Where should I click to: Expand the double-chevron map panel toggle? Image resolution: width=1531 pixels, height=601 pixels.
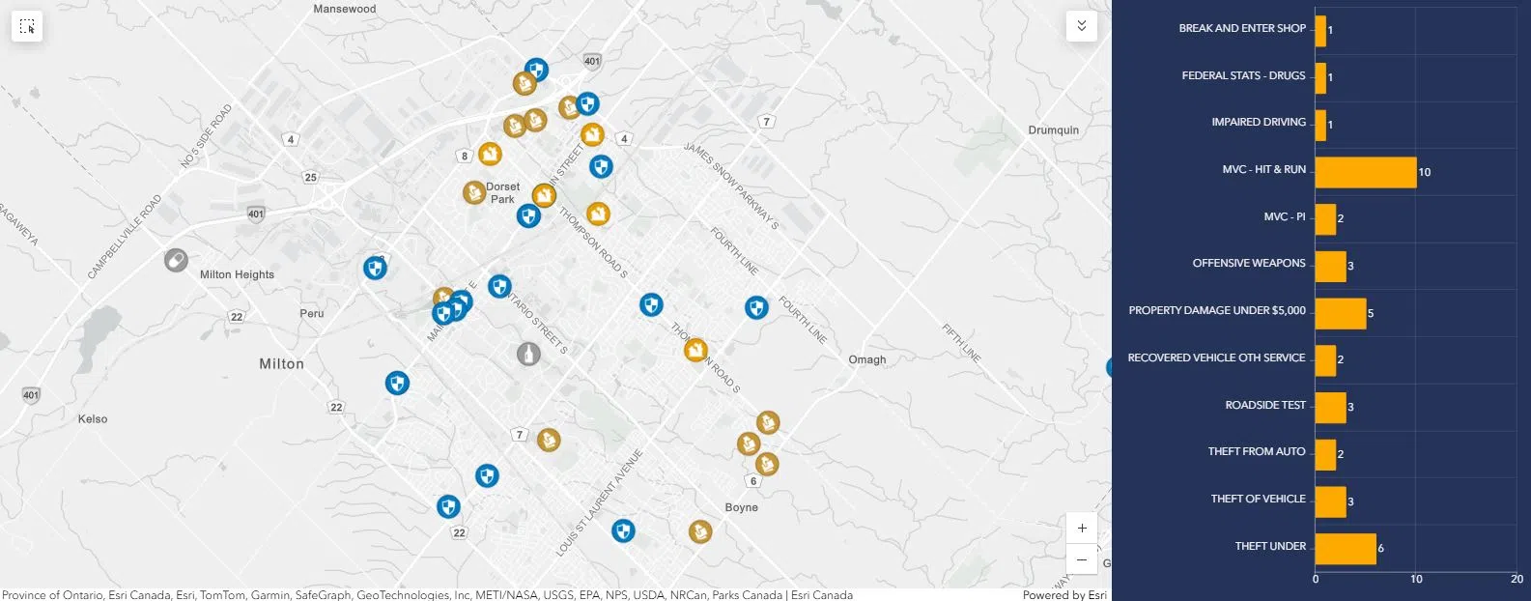coord(1082,26)
